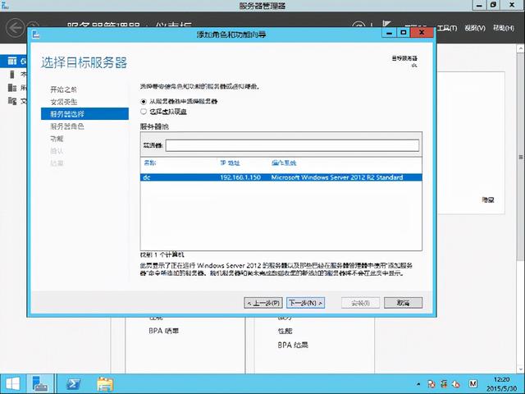Image resolution: width=525 pixels, height=394 pixels.
Task: Click the greyed-out 结果 wizard step
Action: pos(57,163)
